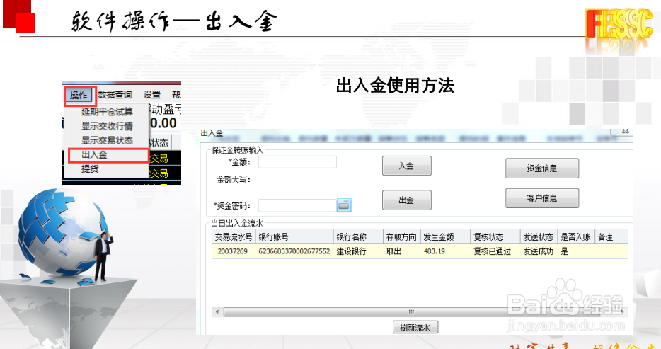Screen dimensions: 661x349
Task: Select 显示交易状态 menu entry
Action: pyautogui.click(x=107, y=140)
